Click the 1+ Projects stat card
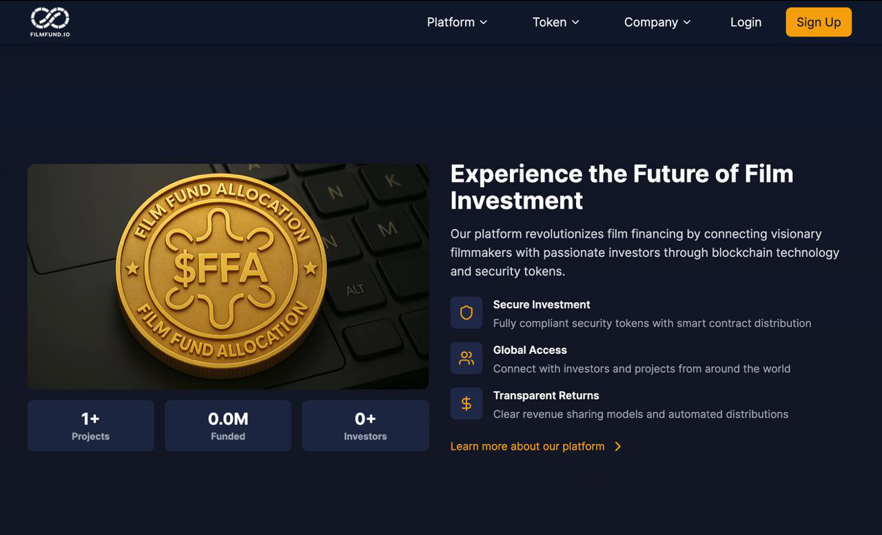882x535 pixels. pos(90,426)
